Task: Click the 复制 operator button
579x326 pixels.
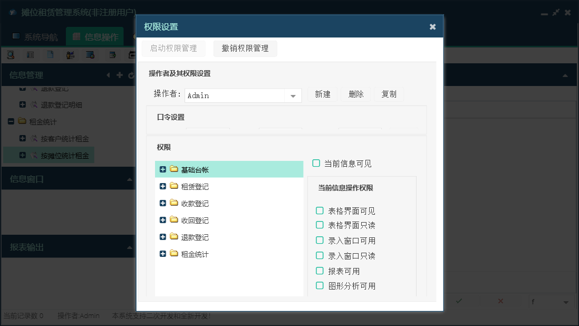Action: 389,94
